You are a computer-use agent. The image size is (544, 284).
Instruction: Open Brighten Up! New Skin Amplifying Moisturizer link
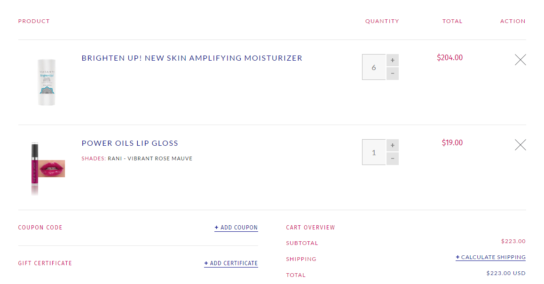192,58
